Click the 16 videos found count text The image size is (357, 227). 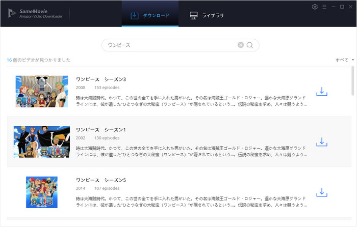point(38,60)
